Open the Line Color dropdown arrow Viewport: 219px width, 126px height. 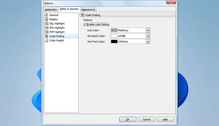coord(148,30)
